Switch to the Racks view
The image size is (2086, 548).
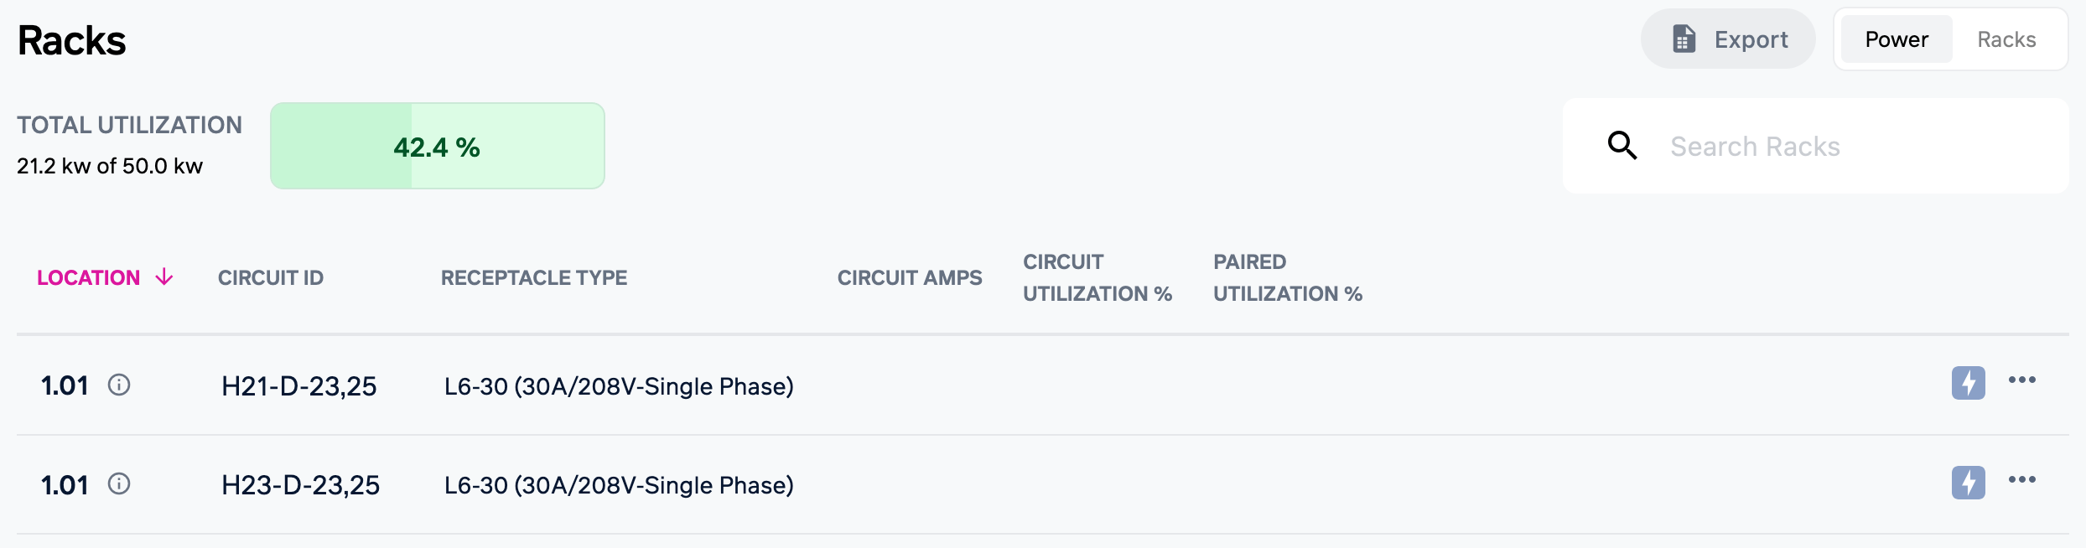2006,39
